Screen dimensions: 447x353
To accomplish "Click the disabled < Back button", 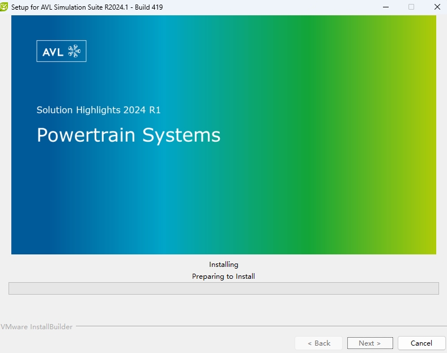I will tap(319, 343).
